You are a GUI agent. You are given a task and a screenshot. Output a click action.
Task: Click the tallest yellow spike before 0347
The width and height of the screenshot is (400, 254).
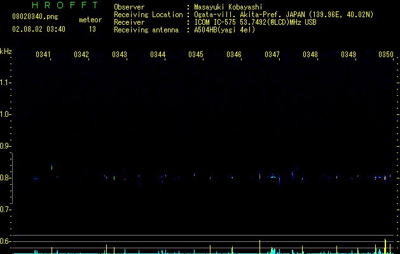pos(259,246)
